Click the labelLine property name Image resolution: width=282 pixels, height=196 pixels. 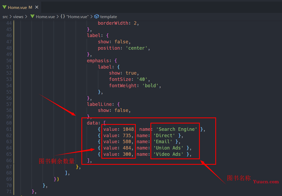click(99, 104)
